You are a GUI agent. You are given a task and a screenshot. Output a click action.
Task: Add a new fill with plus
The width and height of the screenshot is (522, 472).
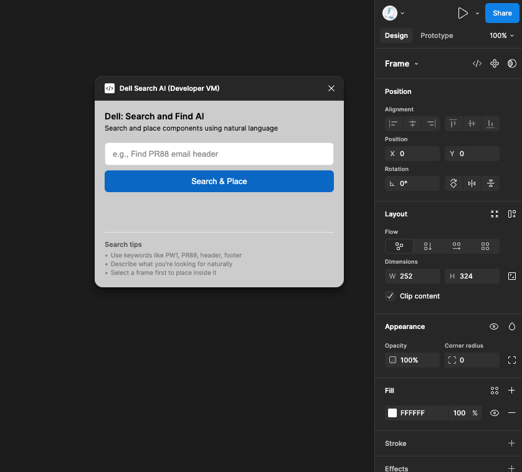(511, 391)
